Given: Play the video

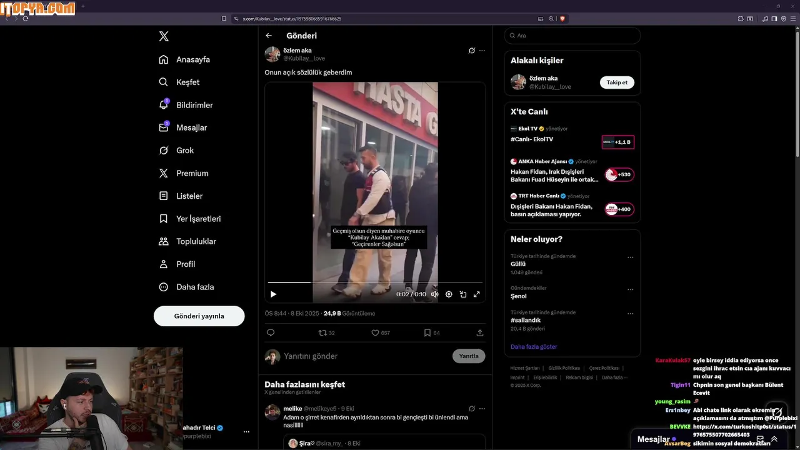Looking at the screenshot, I should (273, 294).
